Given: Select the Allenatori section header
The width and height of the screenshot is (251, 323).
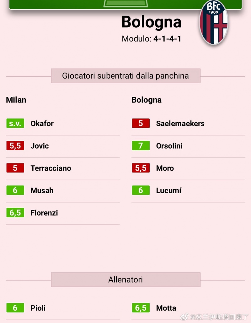Looking at the screenshot, I should click(125, 280).
